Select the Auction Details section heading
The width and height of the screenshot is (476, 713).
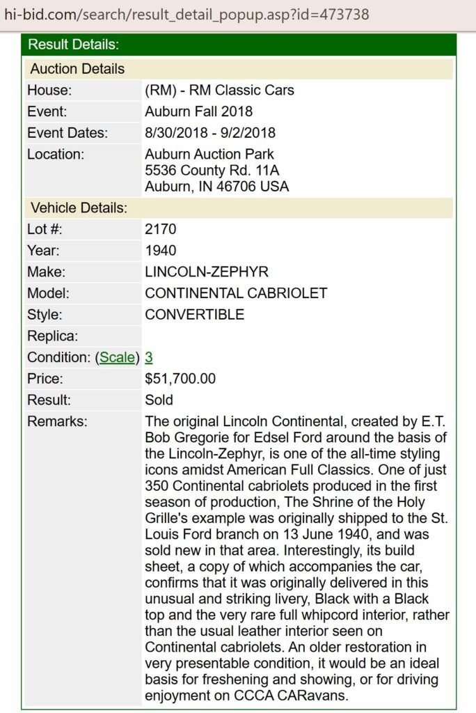(77, 69)
